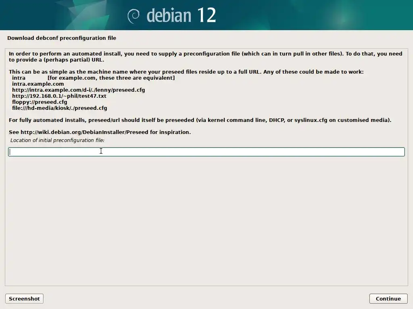
Task: Click the 'Download debconf preconfiguration file' heading
Action: [x=62, y=38]
